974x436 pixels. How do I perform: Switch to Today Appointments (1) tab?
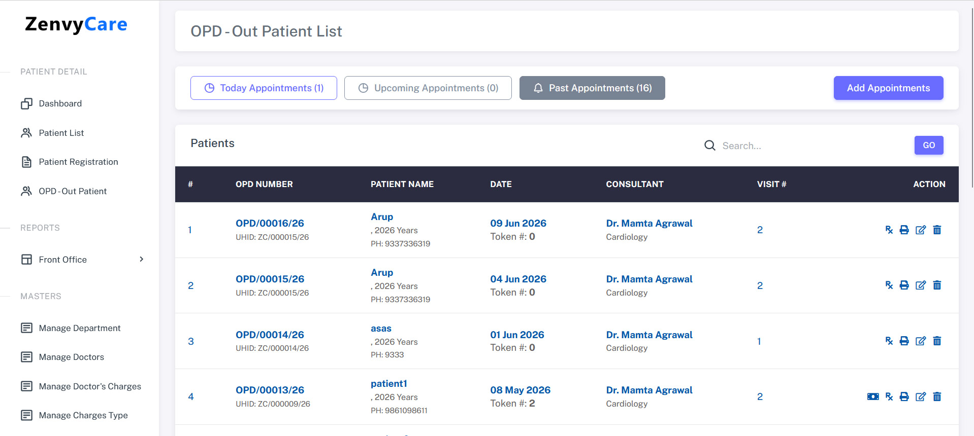pos(264,88)
